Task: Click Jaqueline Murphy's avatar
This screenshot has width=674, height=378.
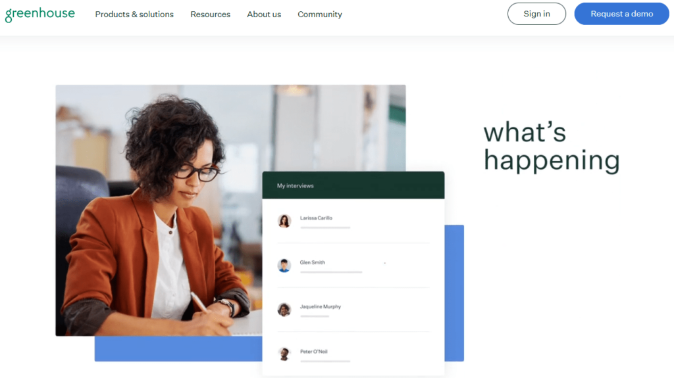Action: (284, 309)
